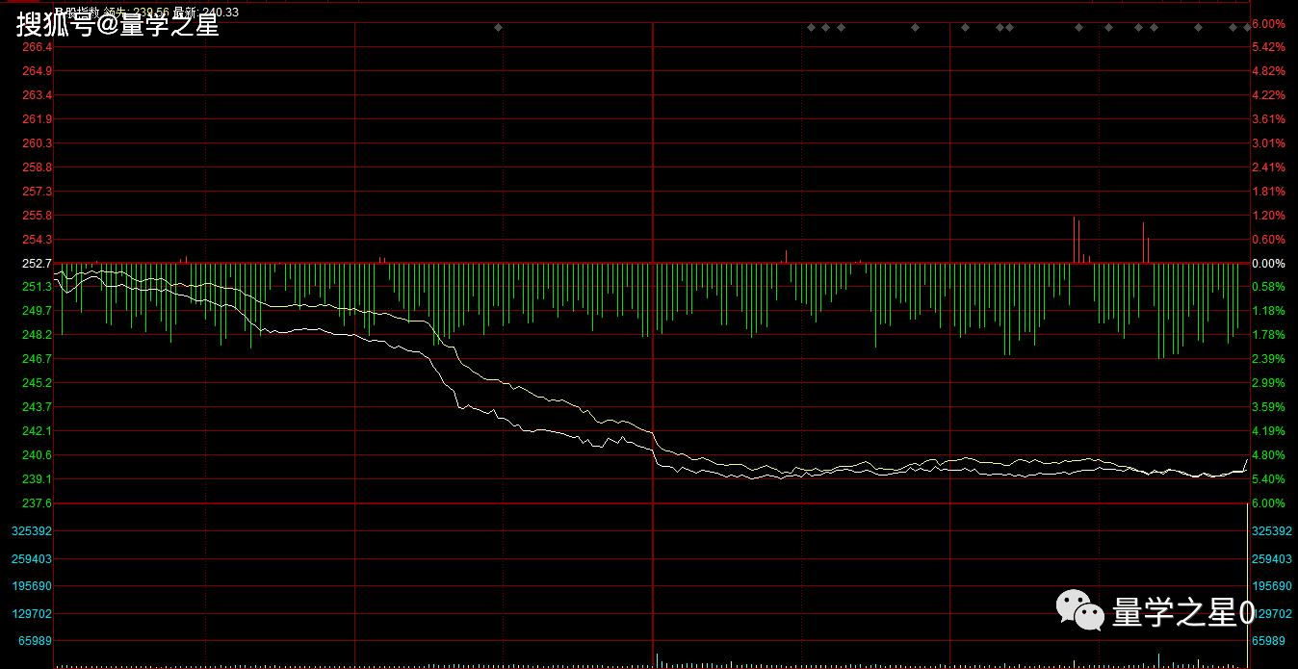Click the green 6.00% label at lower right
1298x669 pixels.
tap(1267, 503)
